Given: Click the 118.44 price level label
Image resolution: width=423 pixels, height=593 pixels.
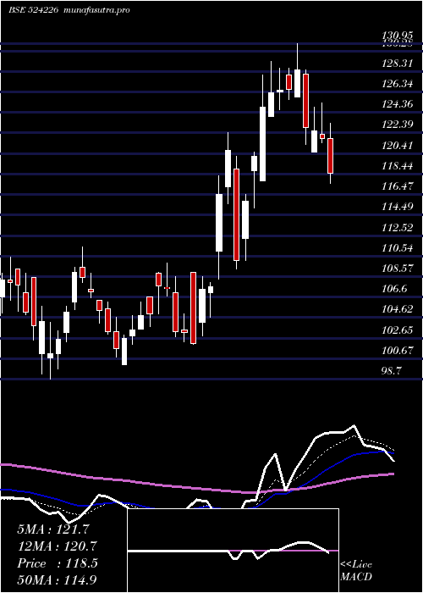Looking at the screenshot, I should (x=398, y=166).
